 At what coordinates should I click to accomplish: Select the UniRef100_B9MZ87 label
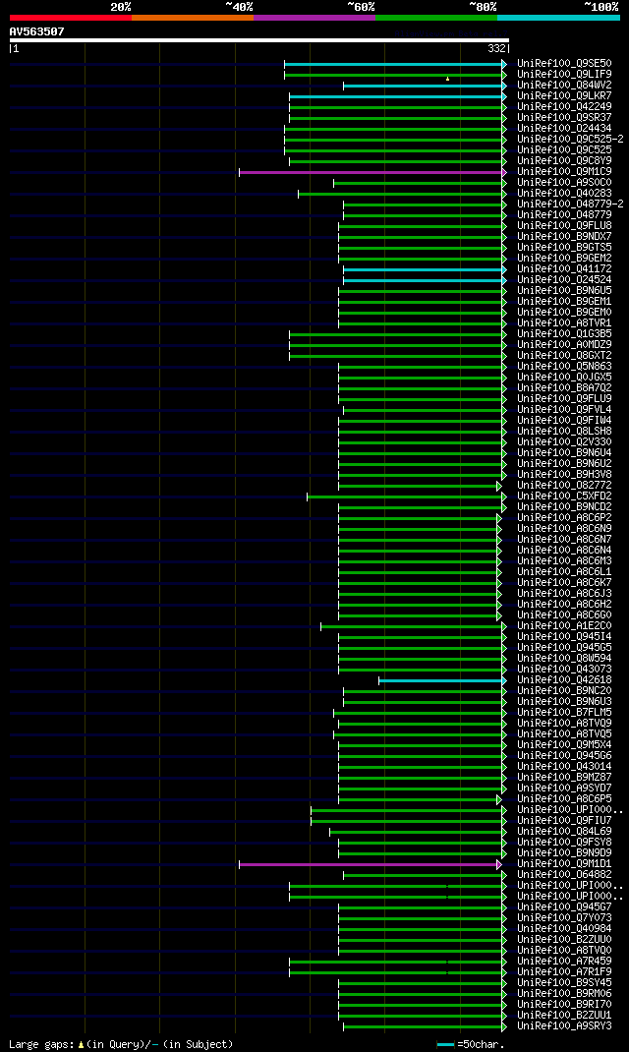pos(564,778)
